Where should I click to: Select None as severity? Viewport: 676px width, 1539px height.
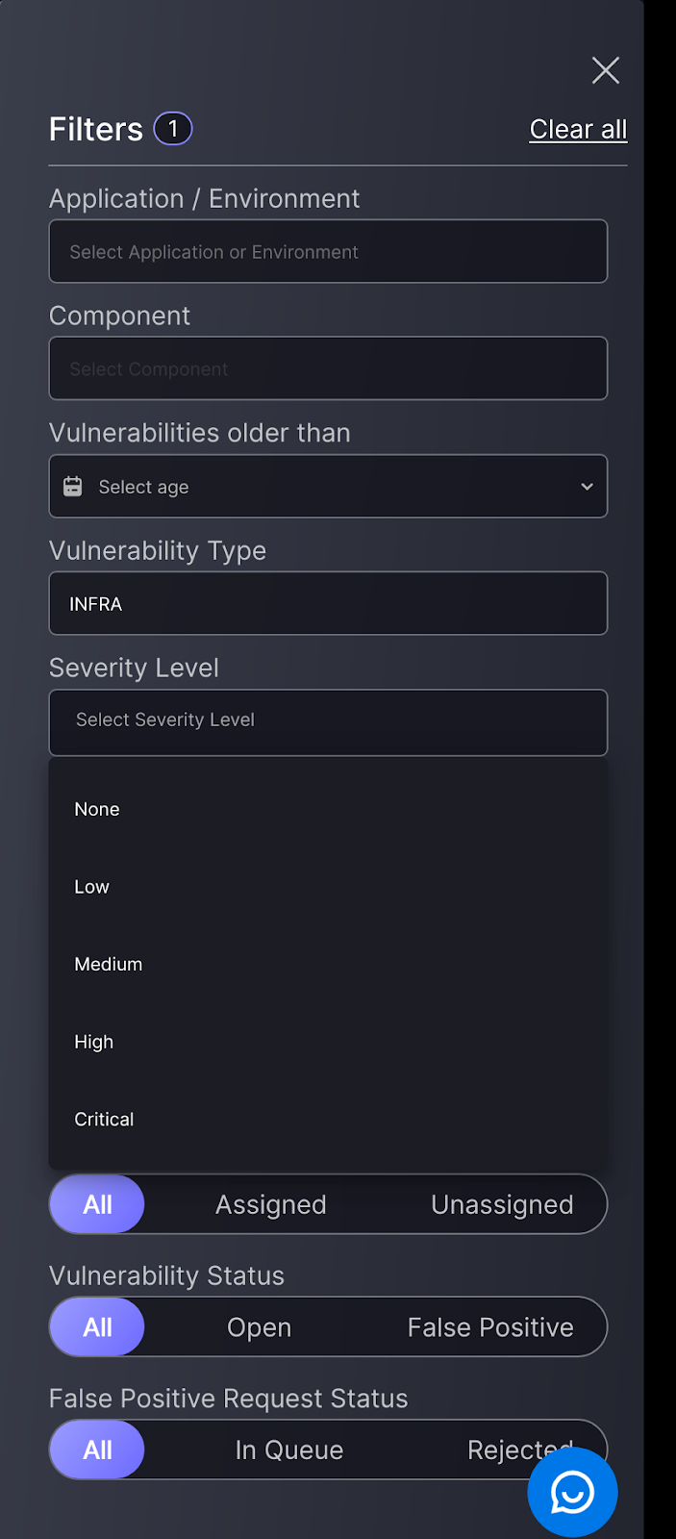[x=96, y=809]
